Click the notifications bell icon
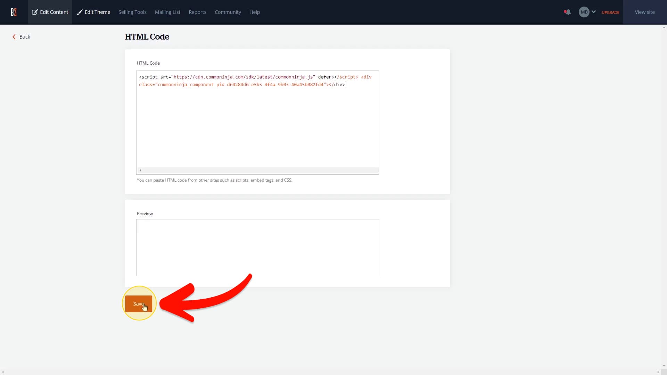Viewport: 667px width, 375px height. click(x=568, y=12)
